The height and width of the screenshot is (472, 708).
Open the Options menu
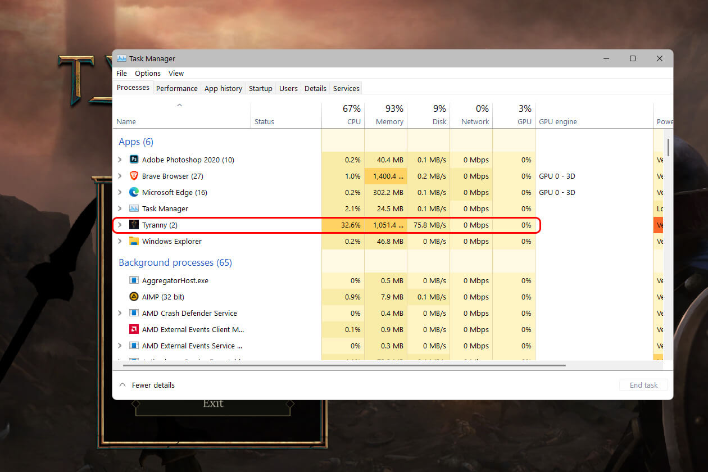point(148,74)
